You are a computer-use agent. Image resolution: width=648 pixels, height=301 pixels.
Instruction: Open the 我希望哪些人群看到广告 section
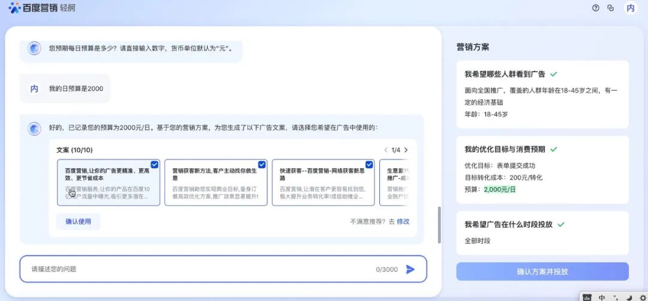pyautogui.click(x=542, y=95)
